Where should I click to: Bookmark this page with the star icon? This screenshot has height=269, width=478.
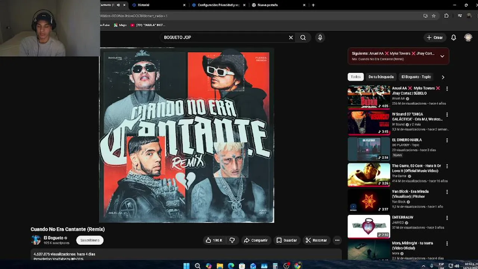[434, 16]
